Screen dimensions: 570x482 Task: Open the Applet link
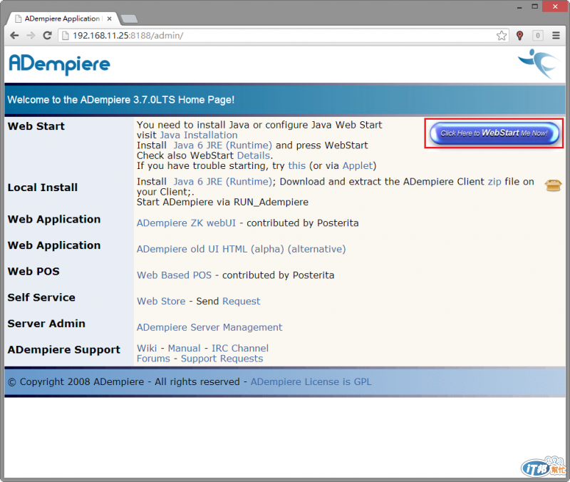(358, 165)
